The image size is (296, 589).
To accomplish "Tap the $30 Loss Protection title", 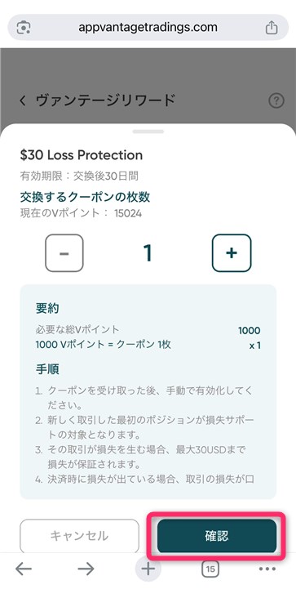I will point(81,155).
